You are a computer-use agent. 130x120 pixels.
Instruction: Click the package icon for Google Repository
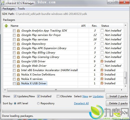coord(18,44)
